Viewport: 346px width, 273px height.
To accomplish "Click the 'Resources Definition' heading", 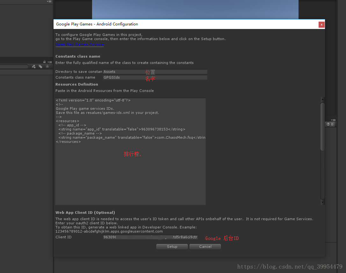I will click(76, 84).
